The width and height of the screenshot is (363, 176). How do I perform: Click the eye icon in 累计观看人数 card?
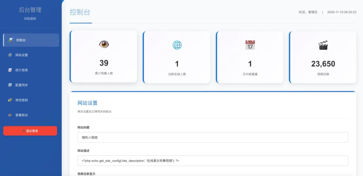pos(104,44)
